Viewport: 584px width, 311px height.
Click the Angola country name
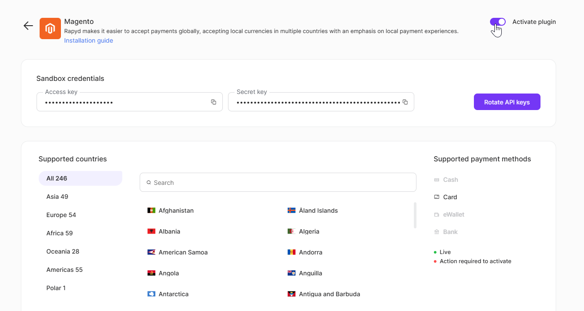169,273
